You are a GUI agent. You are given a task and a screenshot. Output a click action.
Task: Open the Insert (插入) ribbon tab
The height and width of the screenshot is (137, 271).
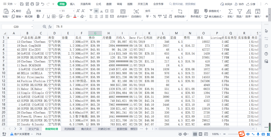73,4
